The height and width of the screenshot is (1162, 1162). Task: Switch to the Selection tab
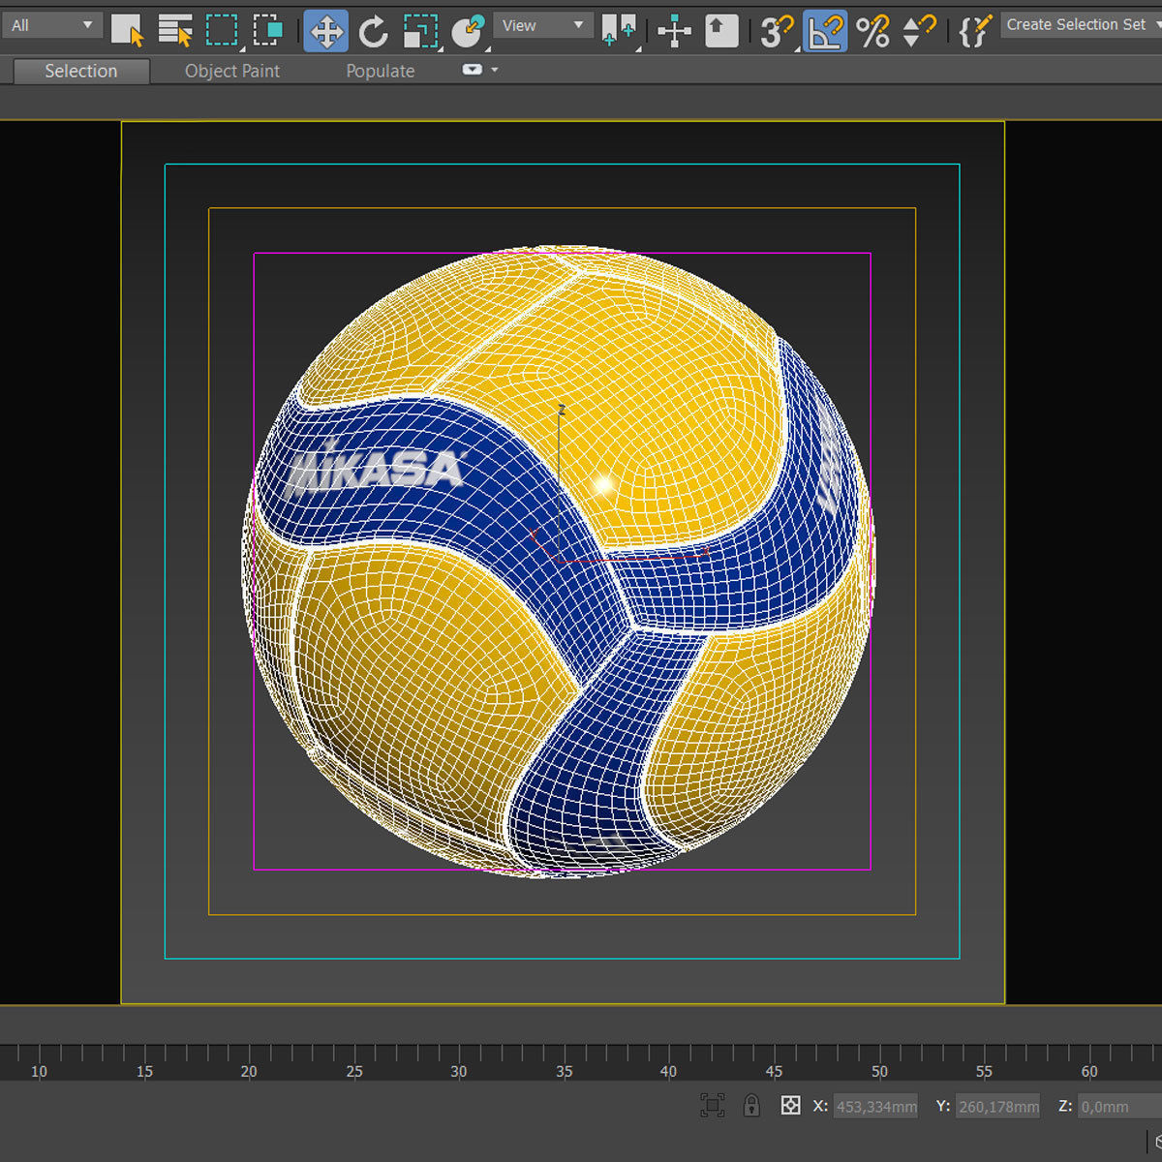click(80, 70)
